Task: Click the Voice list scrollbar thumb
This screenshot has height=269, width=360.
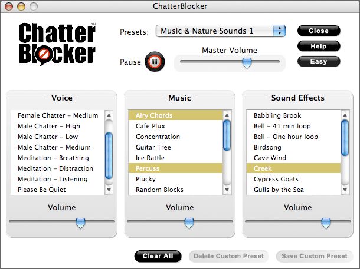Action: (x=109, y=155)
